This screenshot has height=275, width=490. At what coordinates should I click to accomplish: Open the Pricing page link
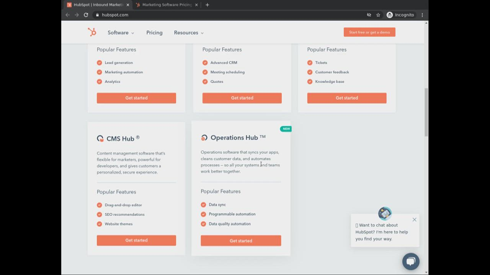(x=154, y=32)
